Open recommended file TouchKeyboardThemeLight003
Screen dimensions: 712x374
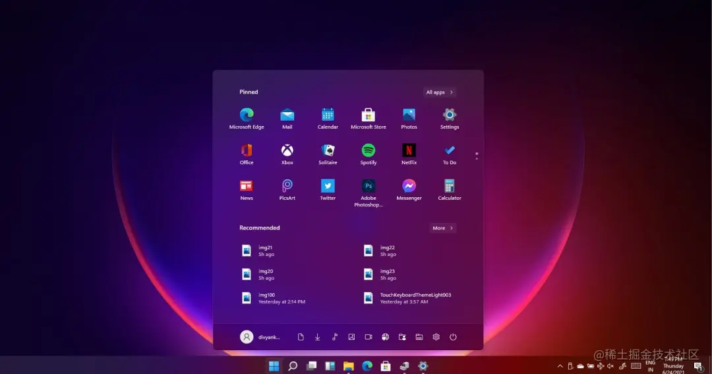click(407, 298)
